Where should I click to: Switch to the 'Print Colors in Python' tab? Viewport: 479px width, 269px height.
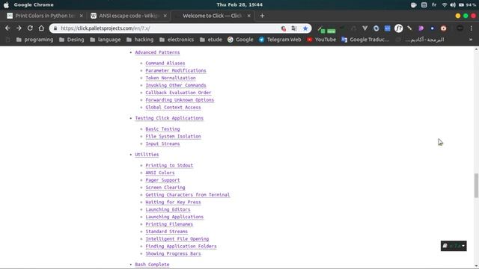tap(45, 16)
